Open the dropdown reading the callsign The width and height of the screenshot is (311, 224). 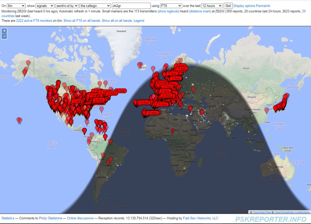95,6
